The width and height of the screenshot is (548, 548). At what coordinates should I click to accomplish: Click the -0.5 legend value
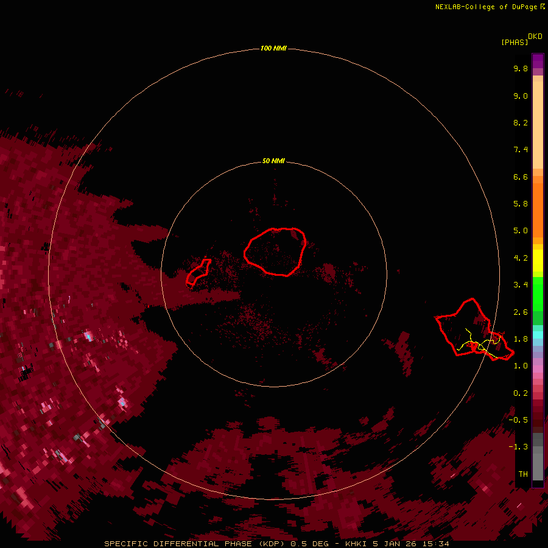pos(518,420)
